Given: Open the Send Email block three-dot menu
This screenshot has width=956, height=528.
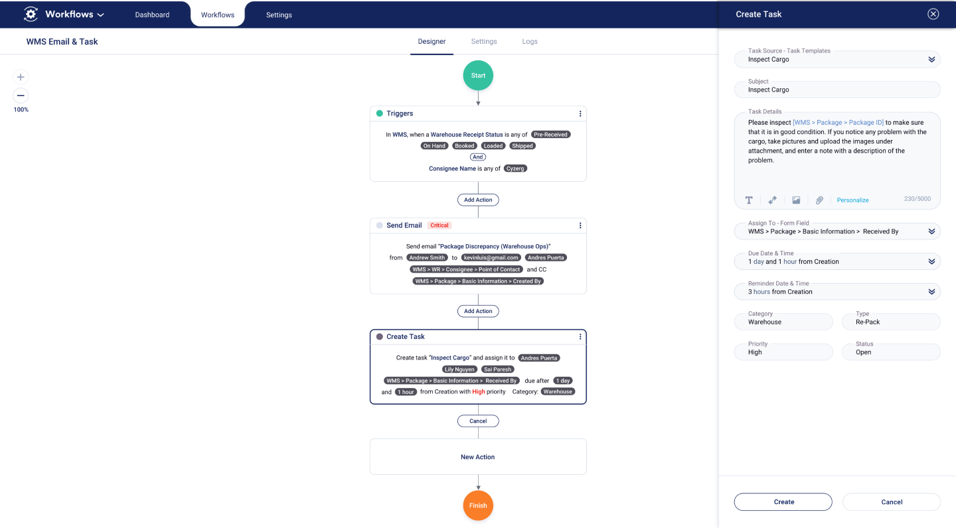Looking at the screenshot, I should point(580,226).
